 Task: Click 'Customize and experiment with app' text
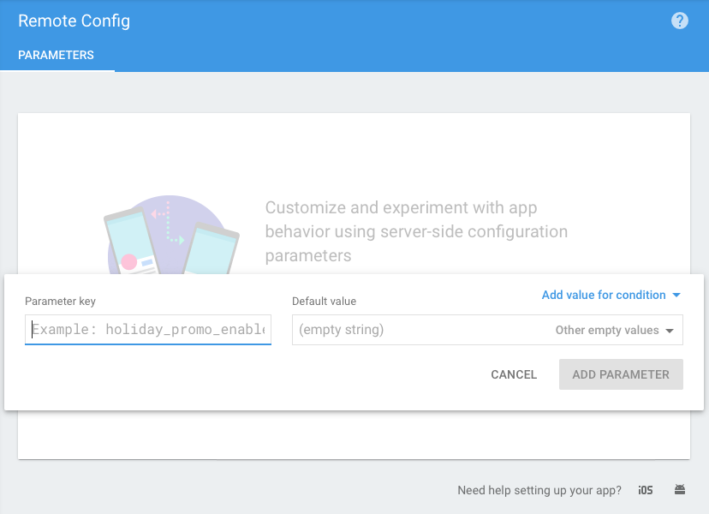pos(401,207)
